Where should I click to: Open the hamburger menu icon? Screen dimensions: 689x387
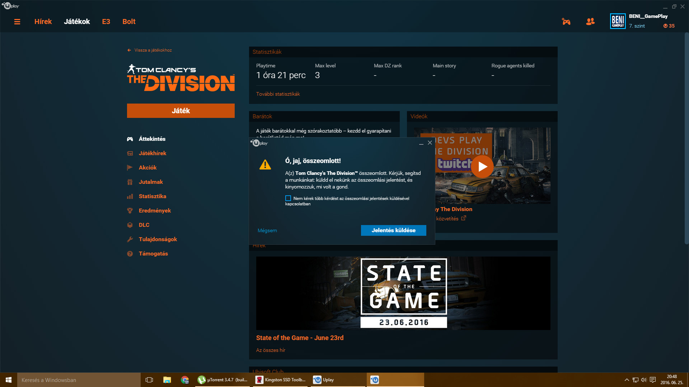[17, 22]
